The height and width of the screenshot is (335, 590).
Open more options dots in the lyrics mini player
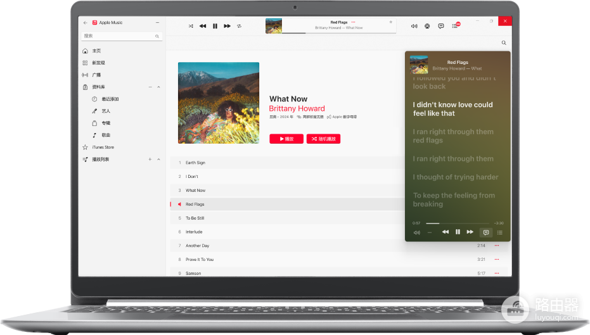tap(429, 233)
